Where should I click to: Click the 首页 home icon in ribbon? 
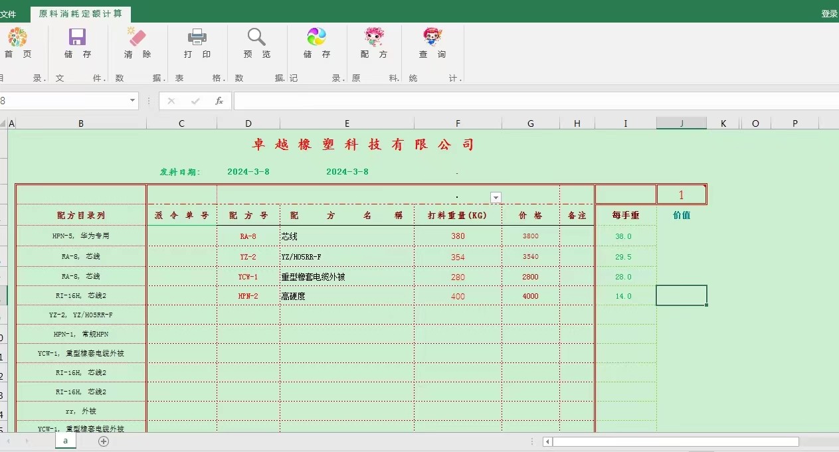17,37
